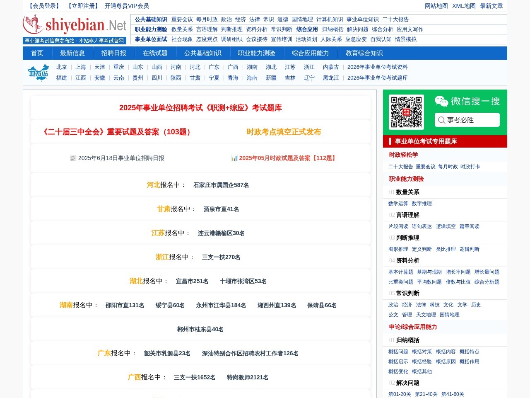
Task: Open the 综合应用能力 navigation tab
Action: pyautogui.click(x=311, y=53)
